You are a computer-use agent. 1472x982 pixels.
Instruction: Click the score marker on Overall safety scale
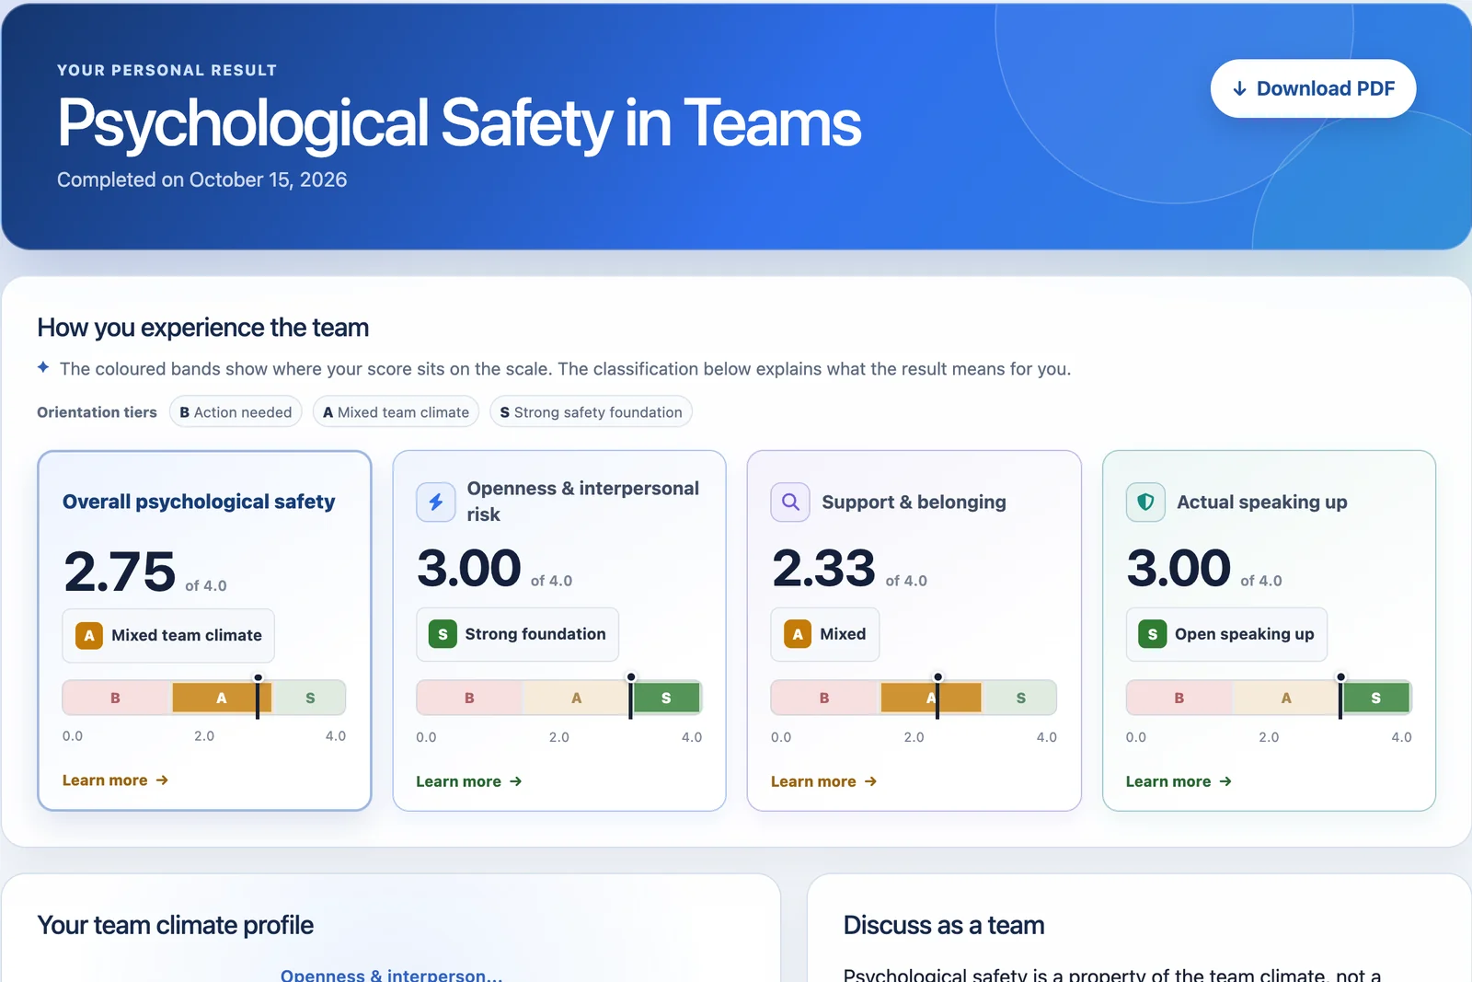[x=258, y=697]
